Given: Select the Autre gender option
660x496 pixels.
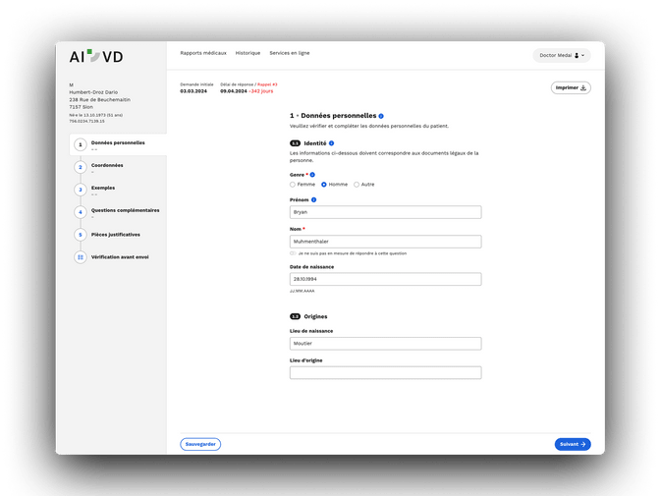Looking at the screenshot, I should tap(357, 185).
